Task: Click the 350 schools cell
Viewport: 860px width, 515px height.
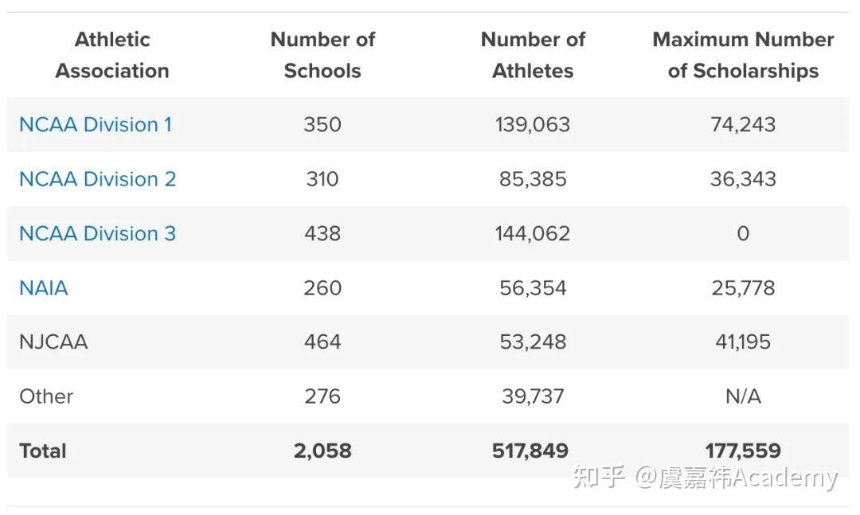Action: pyautogui.click(x=322, y=125)
